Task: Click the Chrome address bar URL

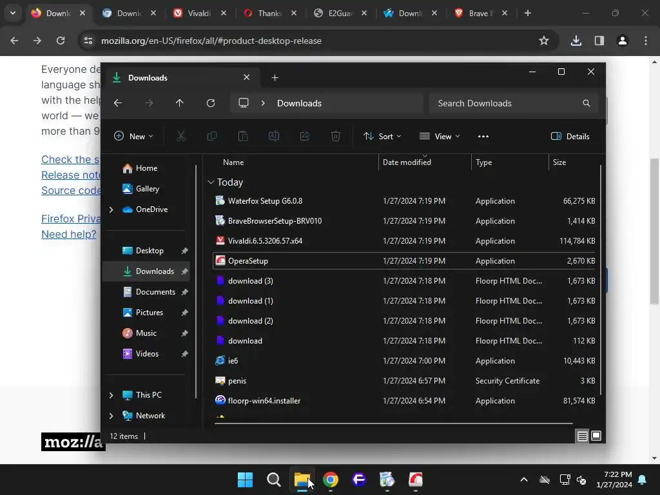Action: tap(211, 41)
